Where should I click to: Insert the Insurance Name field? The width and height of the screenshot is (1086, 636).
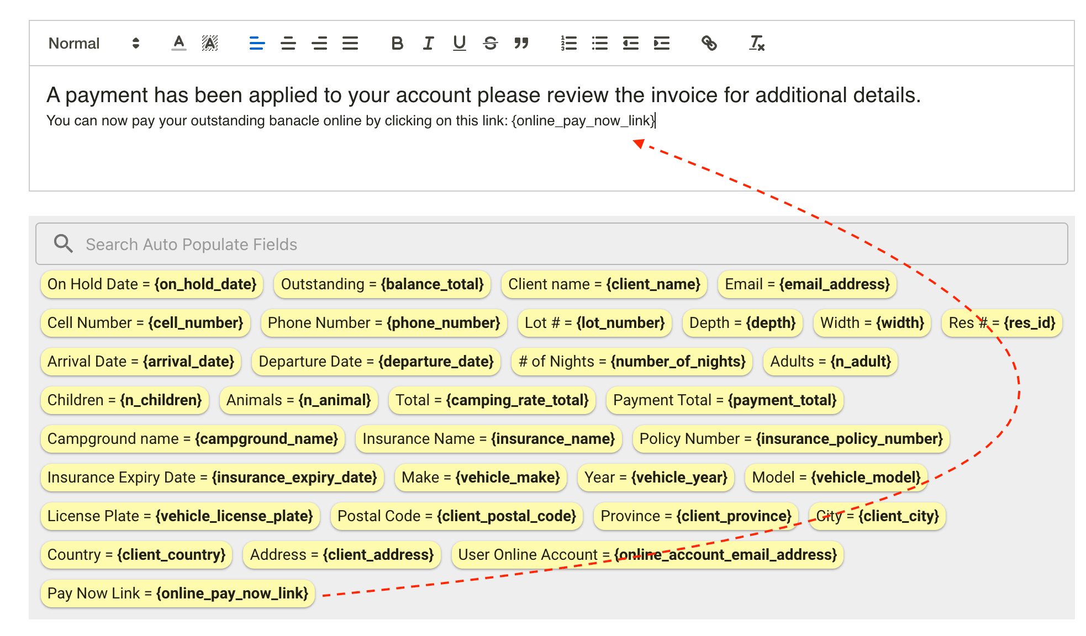coord(489,439)
